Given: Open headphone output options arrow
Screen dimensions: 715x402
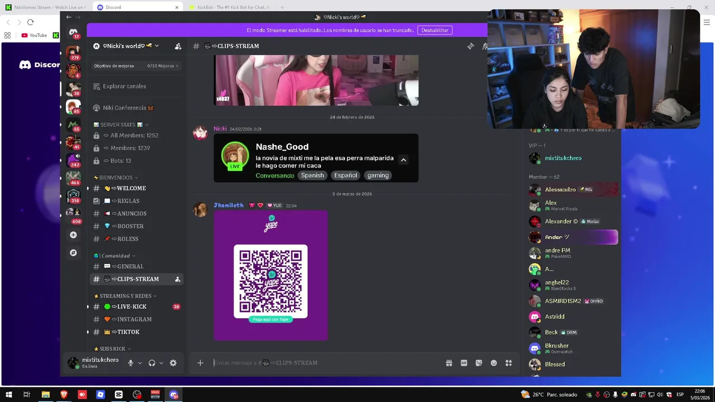Looking at the screenshot, I should tap(161, 363).
